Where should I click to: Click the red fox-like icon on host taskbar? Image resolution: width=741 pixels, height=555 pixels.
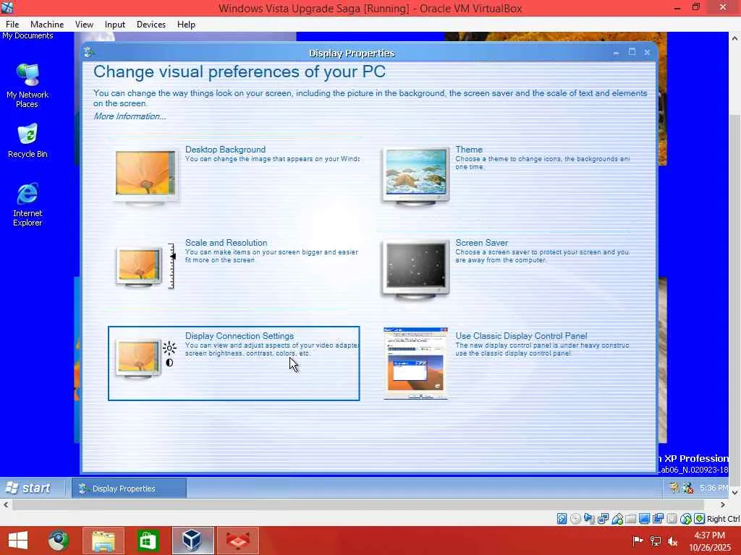pyautogui.click(x=237, y=541)
